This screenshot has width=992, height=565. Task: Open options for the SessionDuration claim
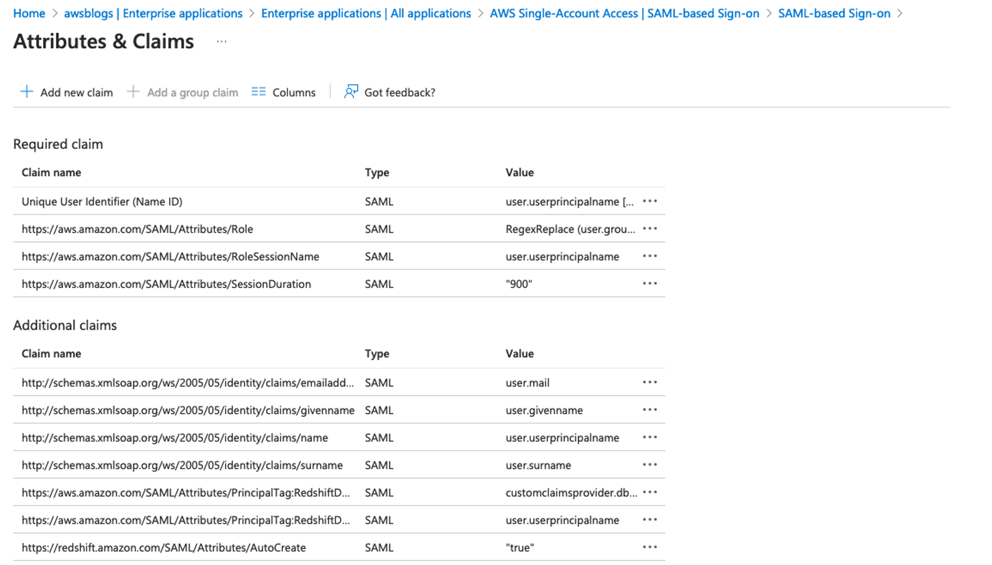pyautogui.click(x=650, y=284)
